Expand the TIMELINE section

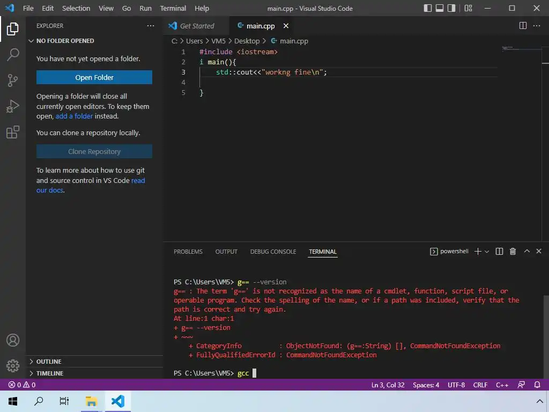(94, 373)
